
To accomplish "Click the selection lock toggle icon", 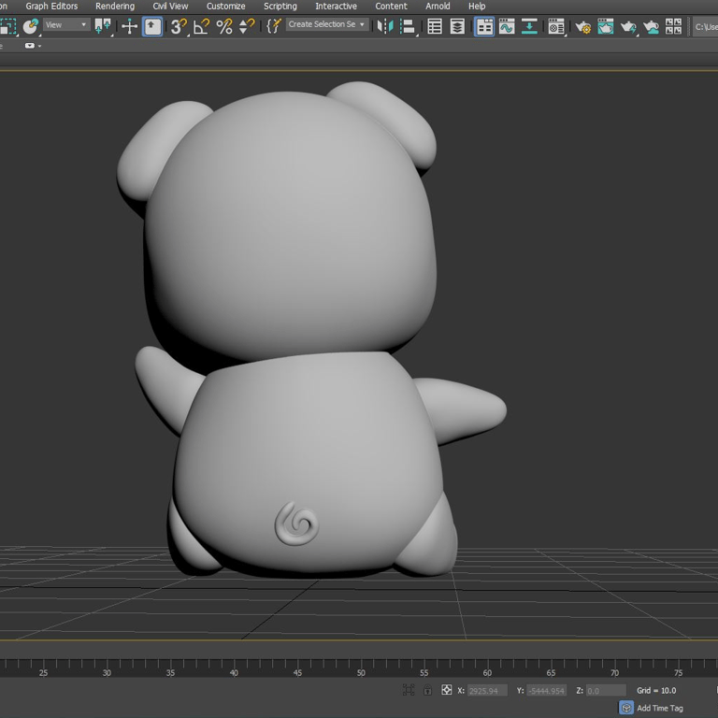I will [x=427, y=690].
